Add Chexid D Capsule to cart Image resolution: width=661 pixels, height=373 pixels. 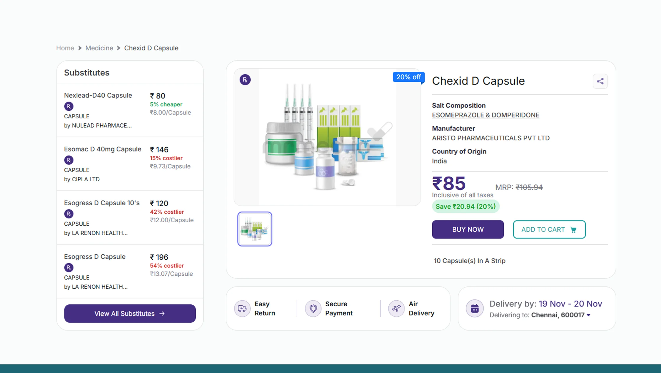(549, 229)
